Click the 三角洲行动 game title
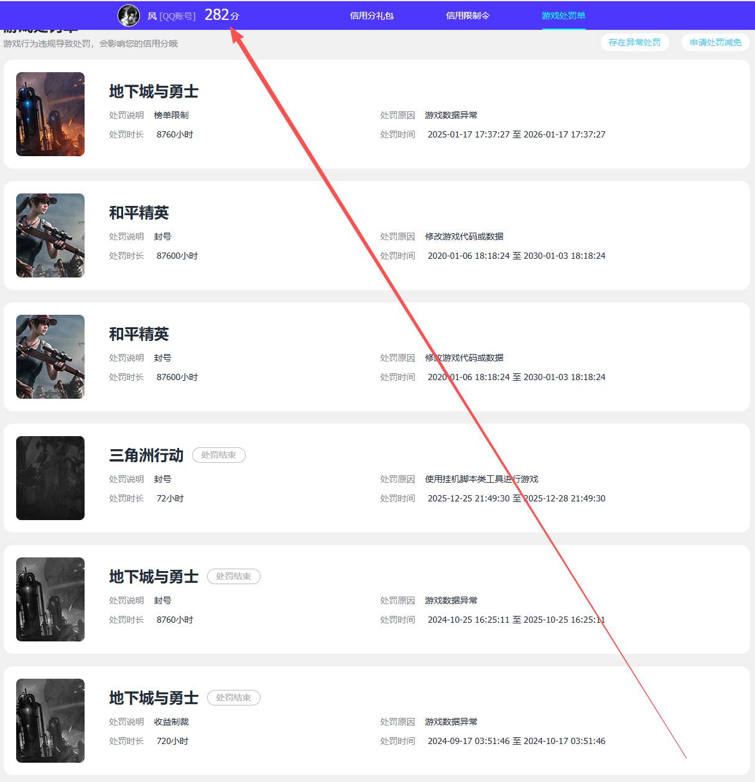The height and width of the screenshot is (782, 755). click(147, 455)
